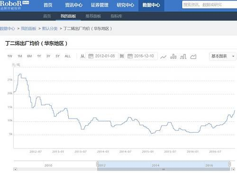Viewport: 237px width, 173px height.
Task: Set range to ALL
Action: click(68, 56)
